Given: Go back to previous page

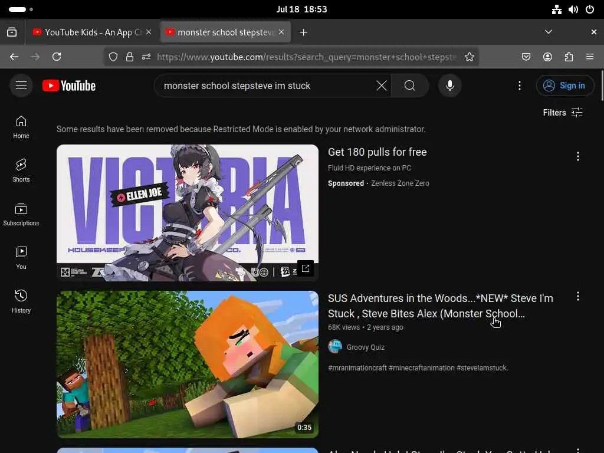Looking at the screenshot, I should (x=14, y=57).
